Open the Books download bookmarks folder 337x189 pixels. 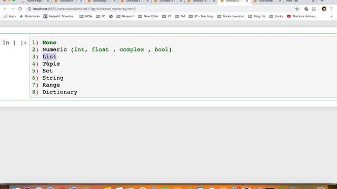point(231,16)
